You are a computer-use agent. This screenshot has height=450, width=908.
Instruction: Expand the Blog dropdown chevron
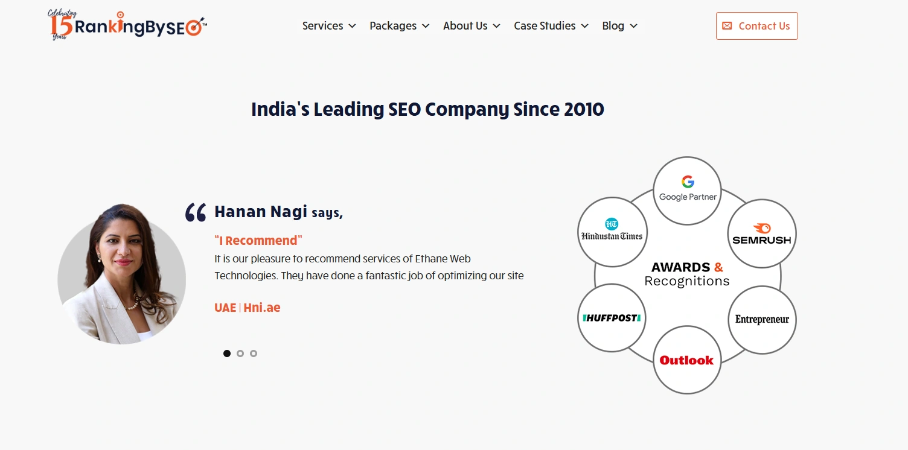pos(633,26)
